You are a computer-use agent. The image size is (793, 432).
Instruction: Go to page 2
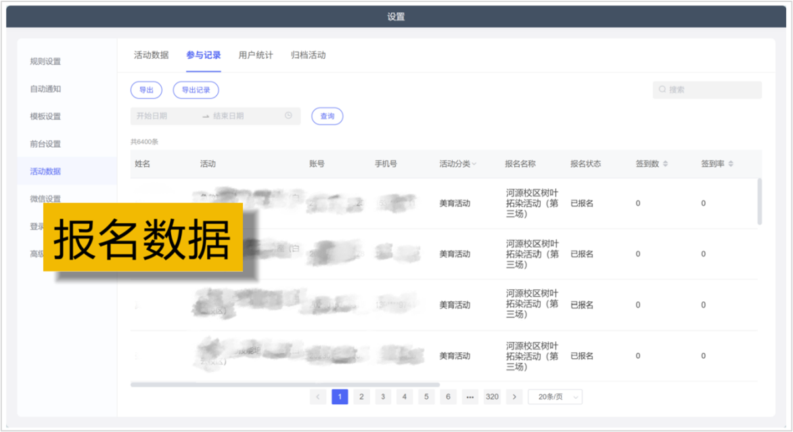pyautogui.click(x=361, y=397)
